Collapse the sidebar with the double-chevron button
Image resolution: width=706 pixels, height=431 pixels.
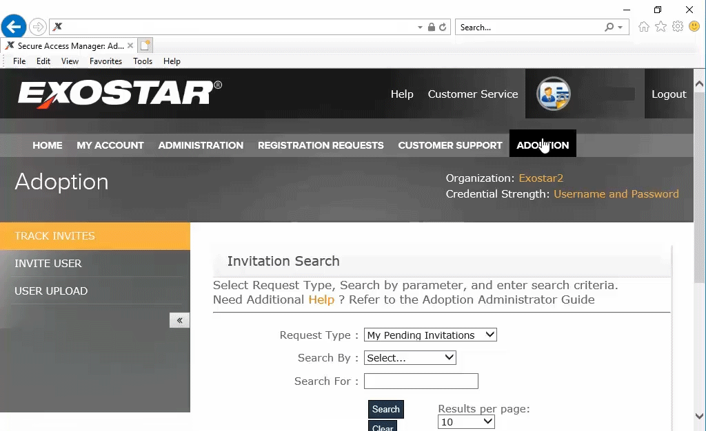click(179, 320)
